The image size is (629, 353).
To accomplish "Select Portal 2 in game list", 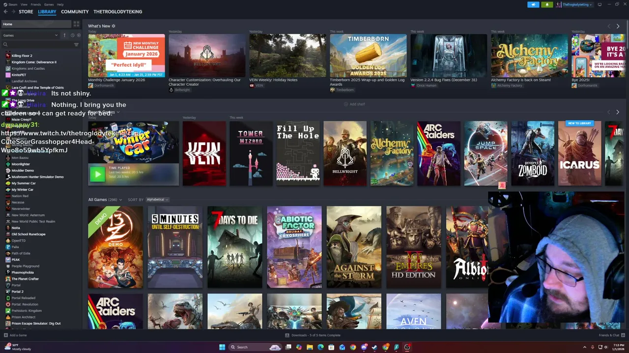I will (18, 292).
